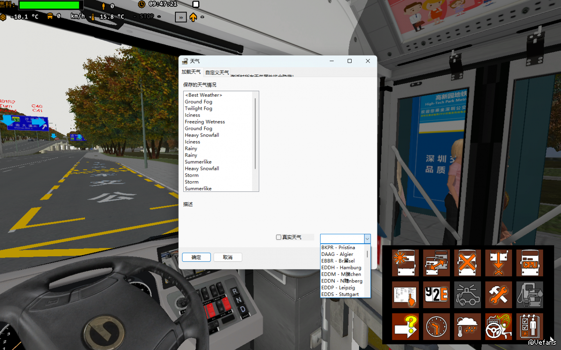The width and height of the screenshot is (561, 350).
Task: Click the new bus asterisk icon
Action: (405, 263)
